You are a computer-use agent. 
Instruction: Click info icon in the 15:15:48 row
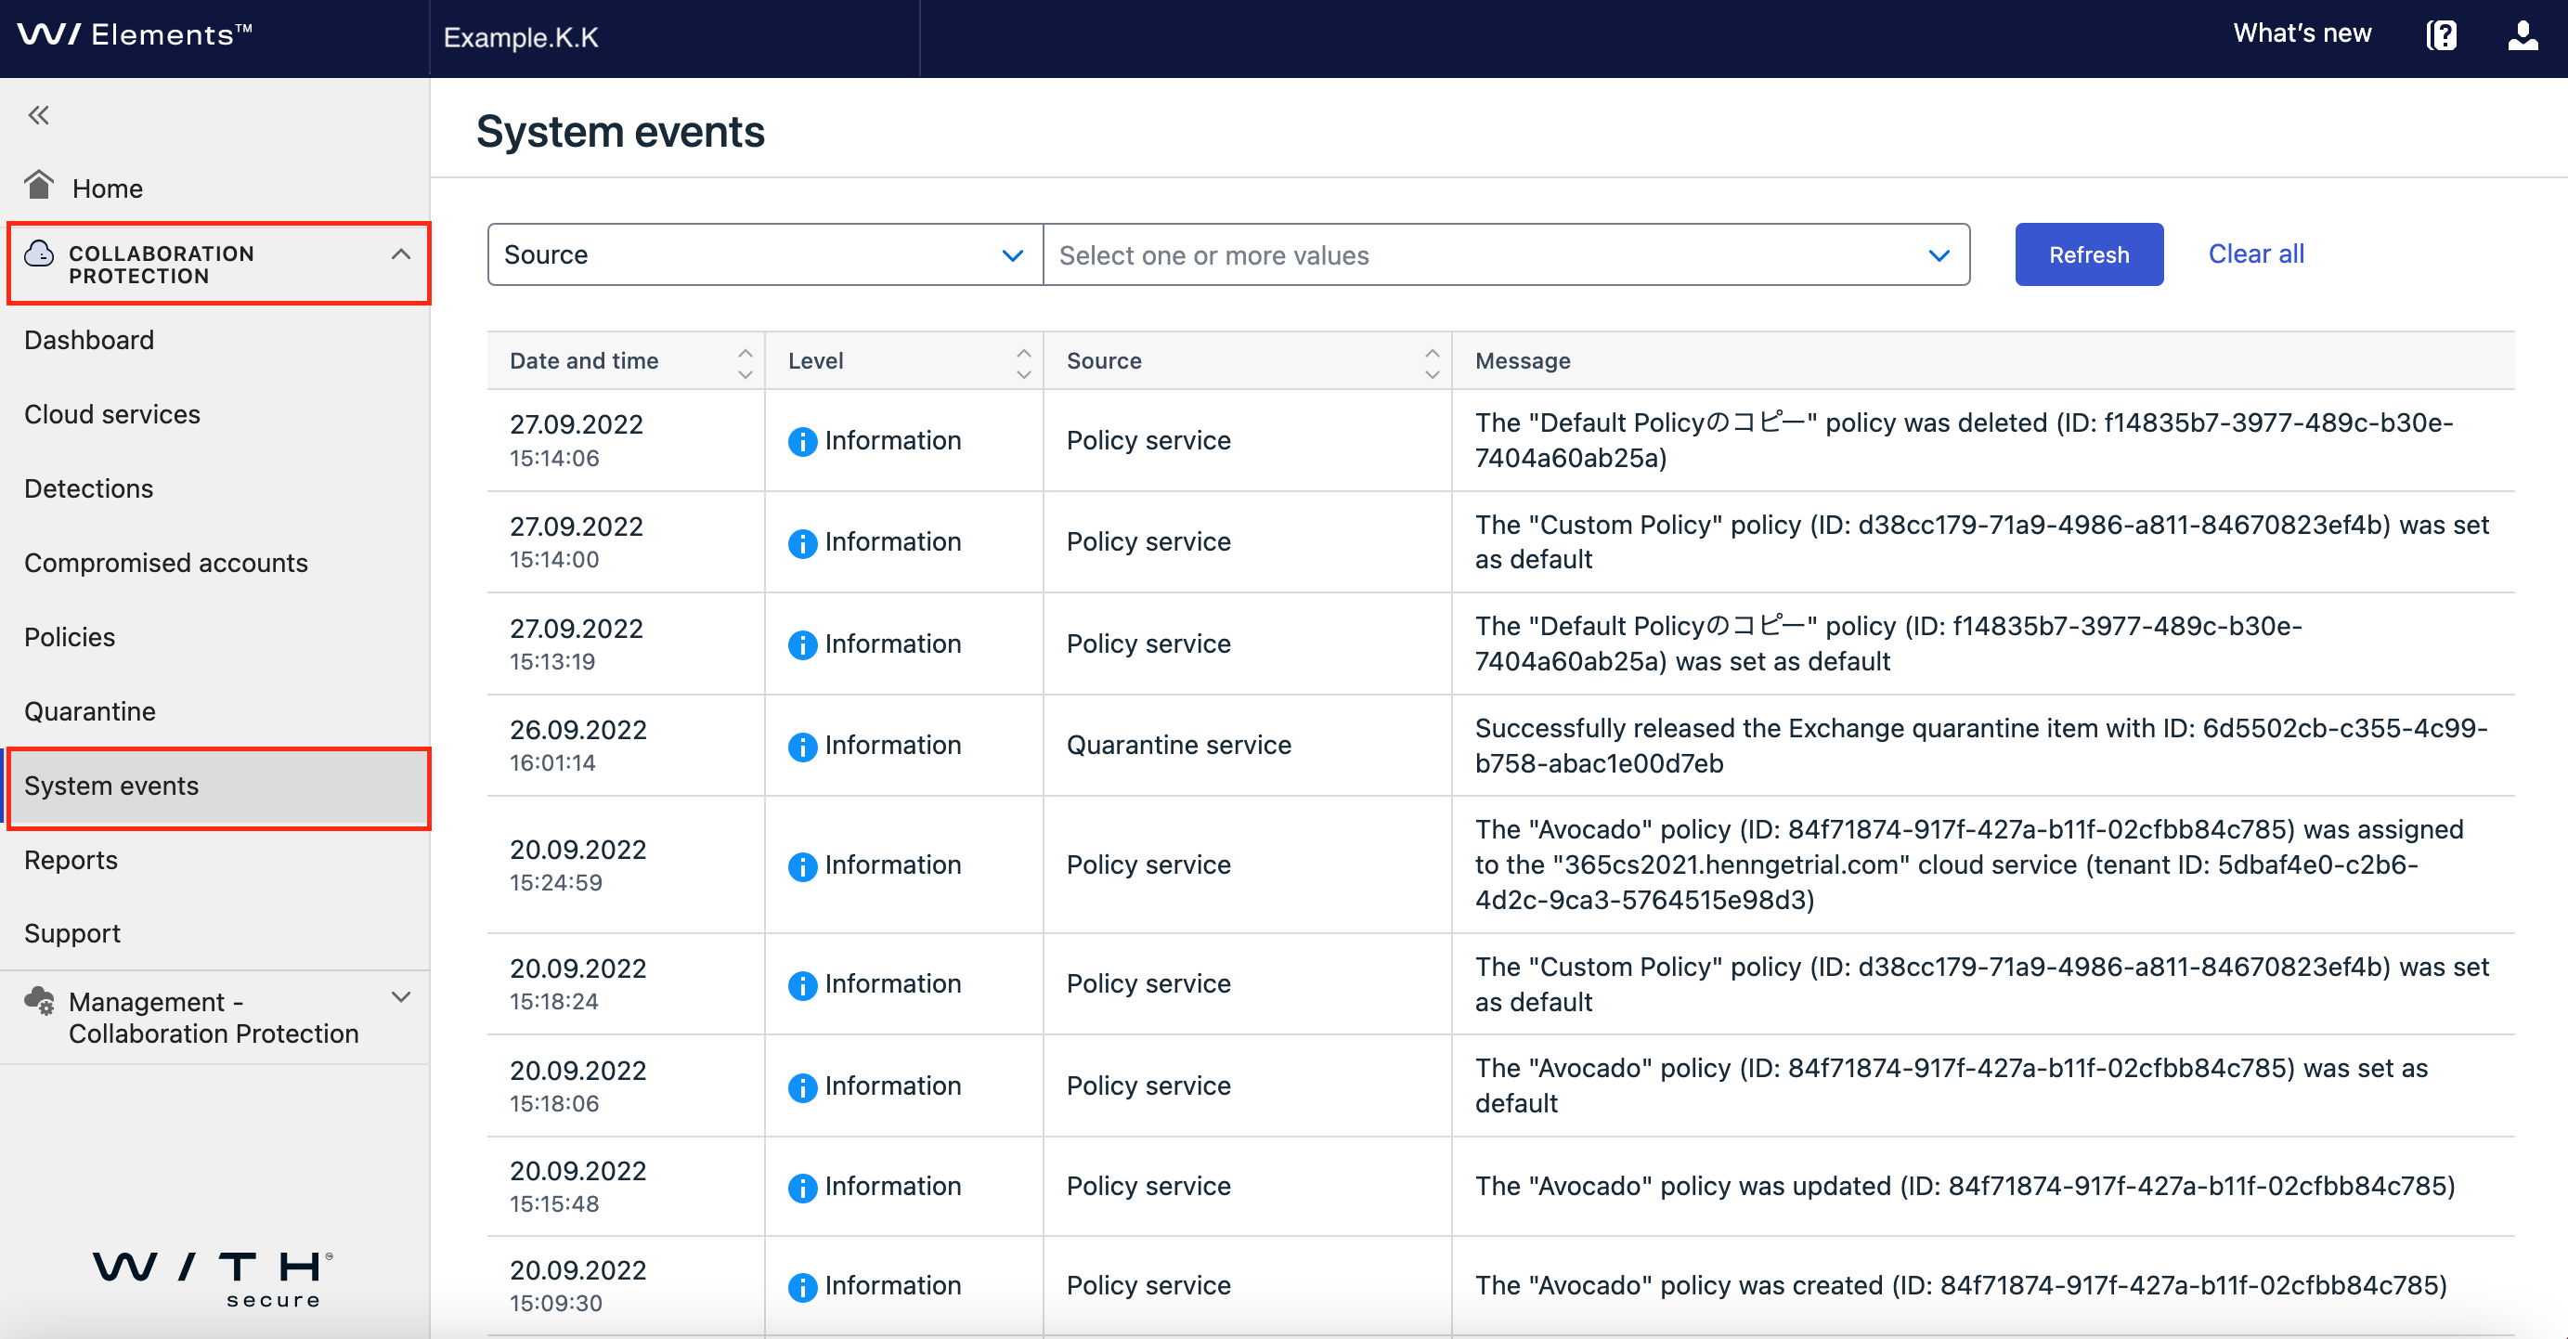(x=801, y=1187)
